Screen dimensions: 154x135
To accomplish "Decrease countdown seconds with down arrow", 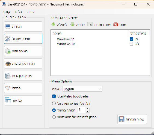I will tap(87, 111).
